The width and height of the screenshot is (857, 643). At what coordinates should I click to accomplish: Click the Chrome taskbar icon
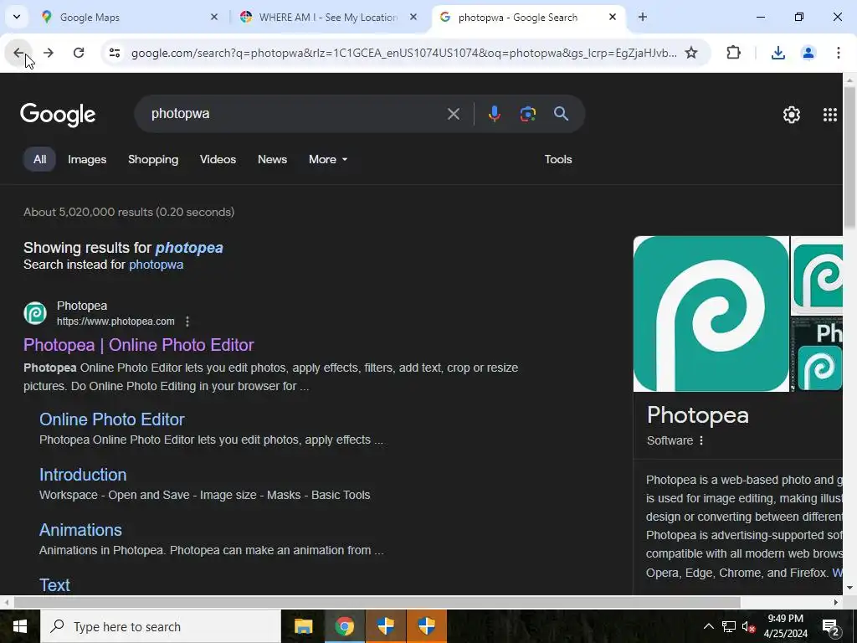coord(344,626)
